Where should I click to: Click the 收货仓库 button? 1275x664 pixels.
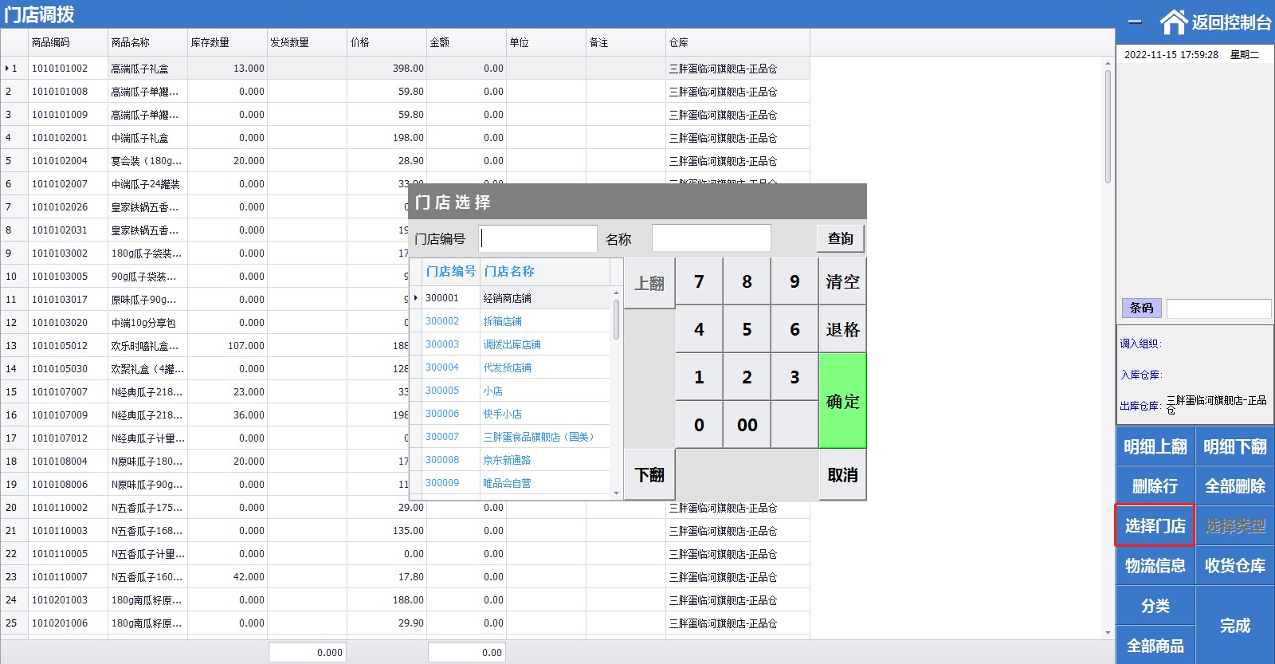1234,566
